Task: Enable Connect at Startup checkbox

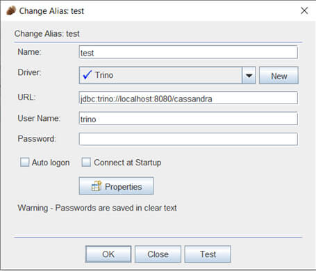Action: point(86,162)
